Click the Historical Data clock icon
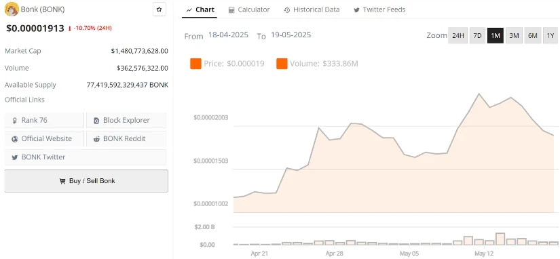This screenshot has height=259, width=560. [287, 10]
